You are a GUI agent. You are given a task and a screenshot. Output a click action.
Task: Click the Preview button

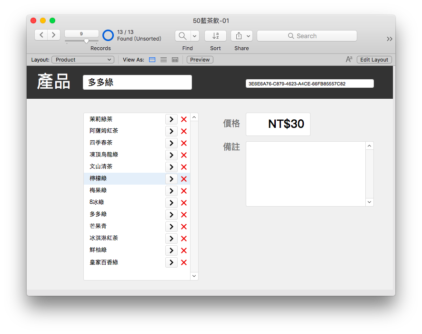tap(200, 60)
